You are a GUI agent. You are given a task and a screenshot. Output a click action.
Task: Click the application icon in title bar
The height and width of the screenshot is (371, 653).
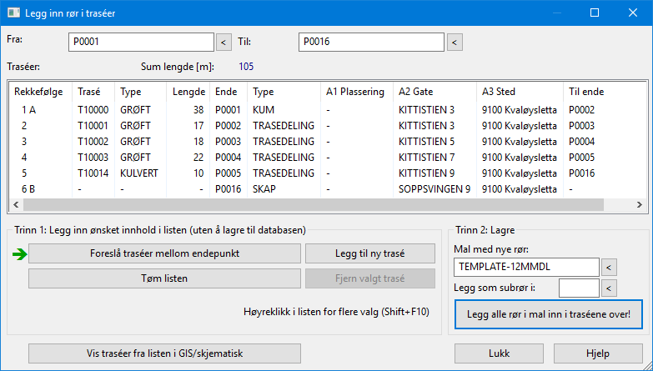(13, 13)
